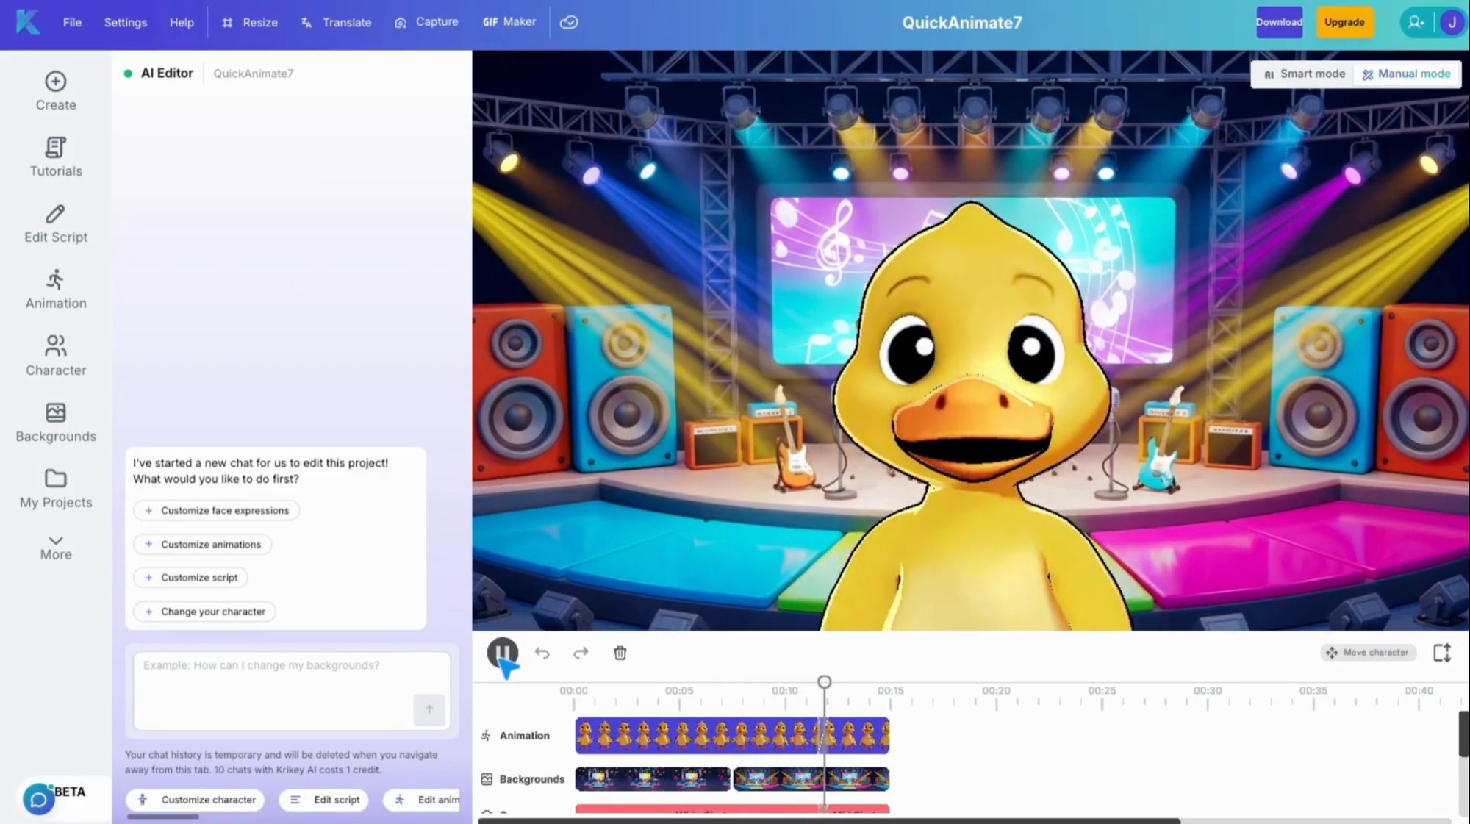Toggle the Move character control
The height and width of the screenshot is (824, 1470).
click(1368, 653)
